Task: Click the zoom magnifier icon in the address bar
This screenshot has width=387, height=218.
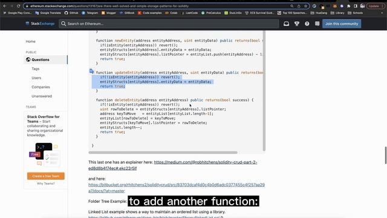Action: [291, 6]
